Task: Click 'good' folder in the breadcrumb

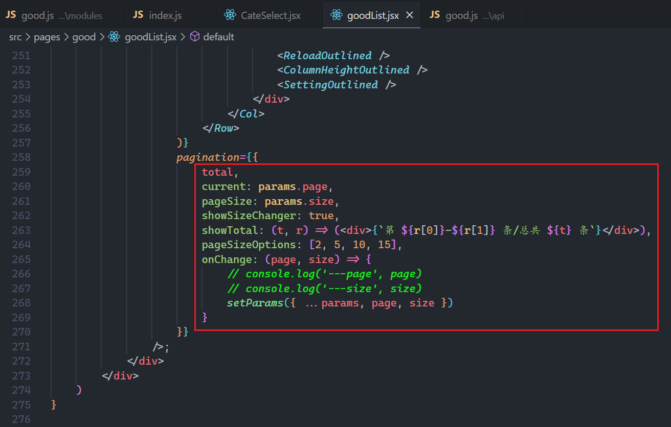Action: coord(84,37)
